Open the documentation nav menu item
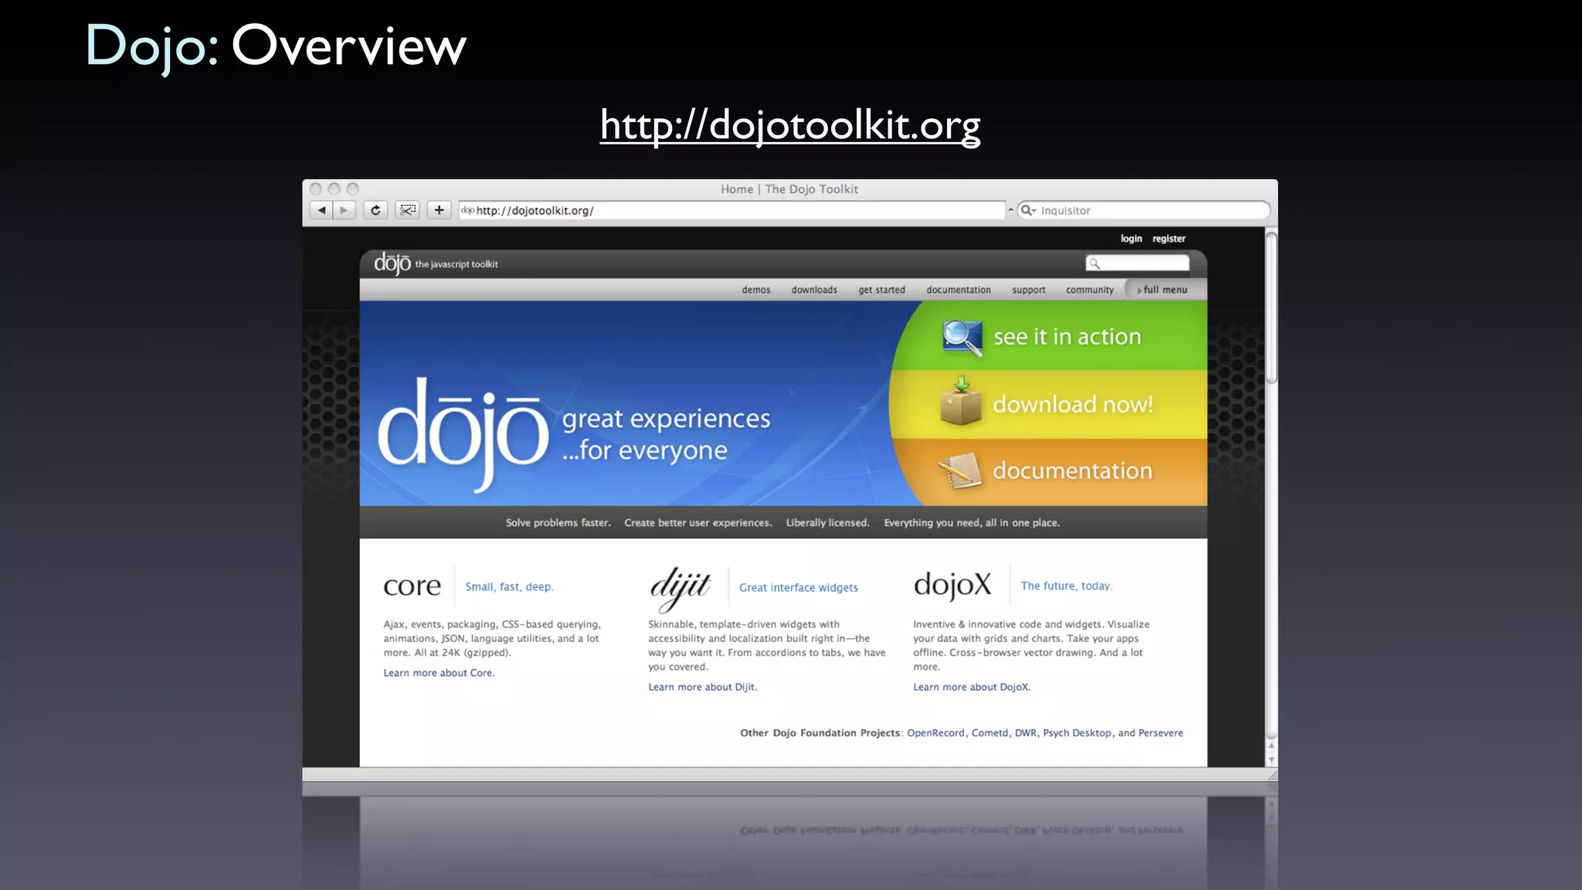The image size is (1582, 890). [x=959, y=290]
